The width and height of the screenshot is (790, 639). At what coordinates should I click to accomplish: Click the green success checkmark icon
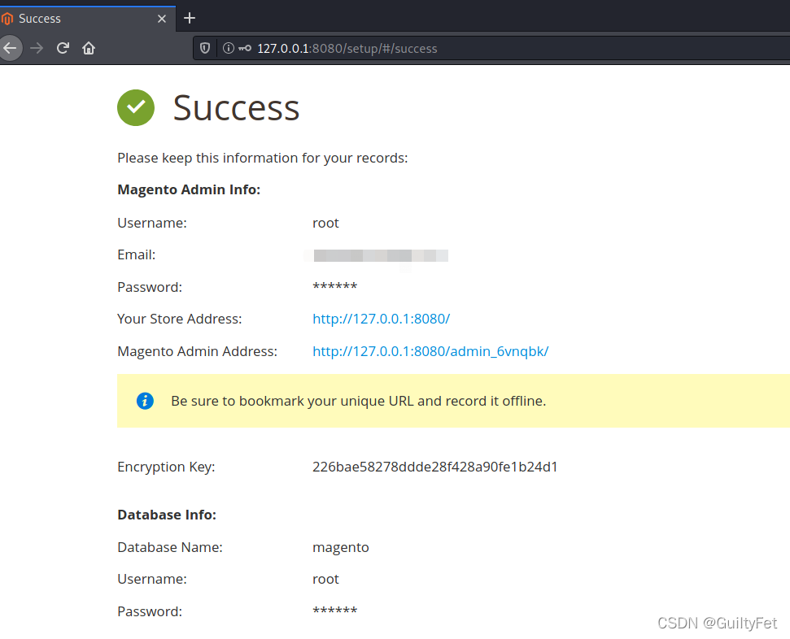pos(135,107)
